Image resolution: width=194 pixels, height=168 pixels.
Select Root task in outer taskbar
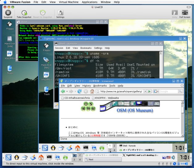(x=103, y=160)
